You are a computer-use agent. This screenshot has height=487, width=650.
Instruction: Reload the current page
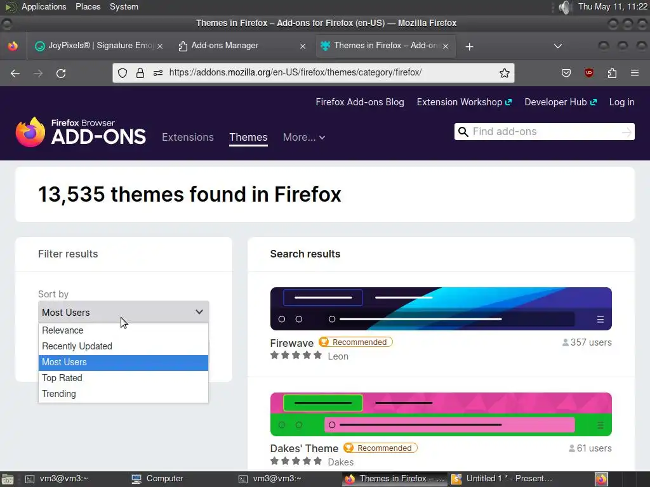click(x=61, y=74)
